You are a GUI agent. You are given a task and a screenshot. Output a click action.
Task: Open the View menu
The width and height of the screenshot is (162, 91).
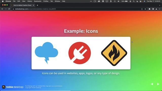click(24, 1)
